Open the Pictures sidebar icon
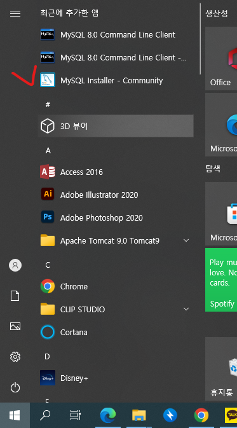Image resolution: width=237 pixels, height=428 pixels. coord(15,326)
